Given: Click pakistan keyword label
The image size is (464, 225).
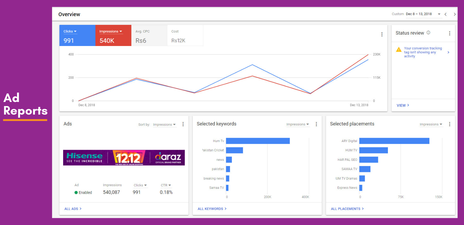Looking at the screenshot, I should [x=218, y=169].
